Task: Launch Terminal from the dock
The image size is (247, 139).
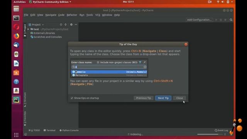Action: coord(16,18)
